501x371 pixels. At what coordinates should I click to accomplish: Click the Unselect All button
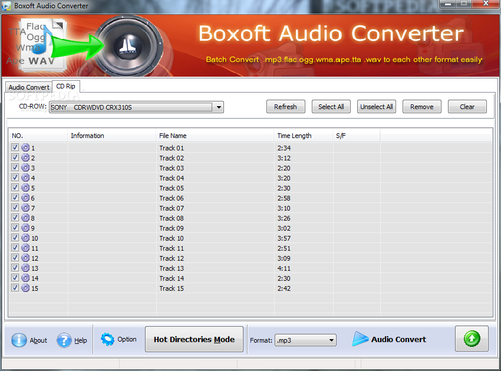[377, 107]
